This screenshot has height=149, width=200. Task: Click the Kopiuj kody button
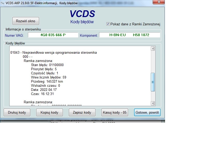tap(49, 112)
